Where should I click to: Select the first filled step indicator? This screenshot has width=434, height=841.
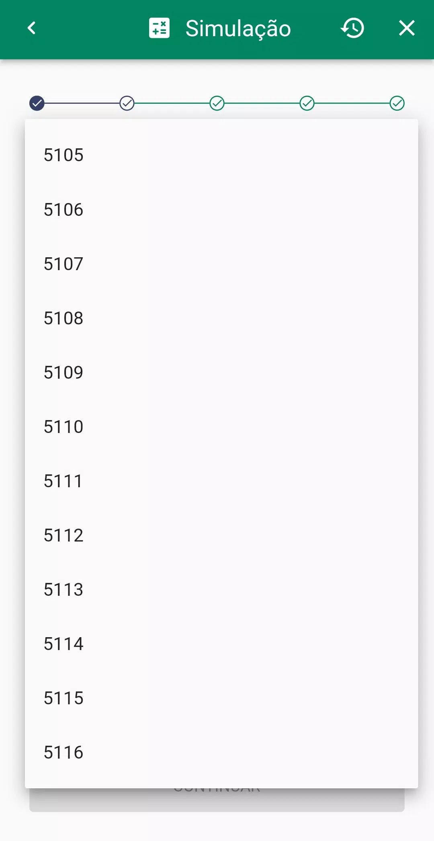pyautogui.click(x=37, y=103)
